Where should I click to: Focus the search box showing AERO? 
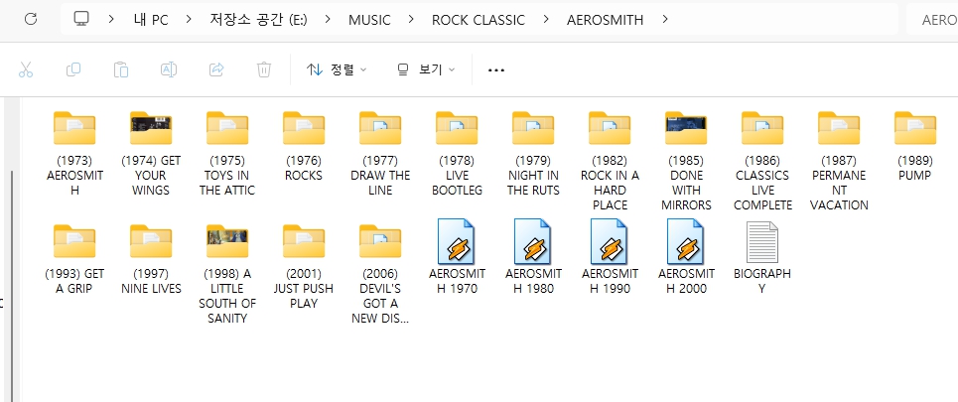tap(932, 20)
